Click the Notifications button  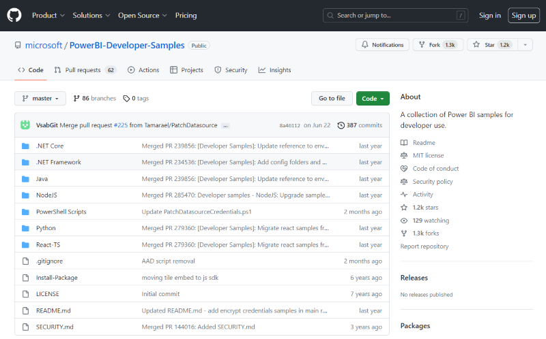(x=382, y=45)
